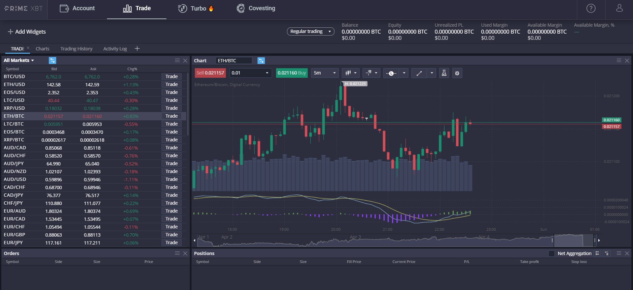Open the All Markets widget menu icon
This screenshot has width=633, height=290.
[x=177, y=60]
